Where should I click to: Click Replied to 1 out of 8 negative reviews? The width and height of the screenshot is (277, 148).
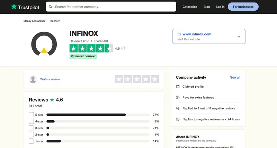(x=209, y=108)
